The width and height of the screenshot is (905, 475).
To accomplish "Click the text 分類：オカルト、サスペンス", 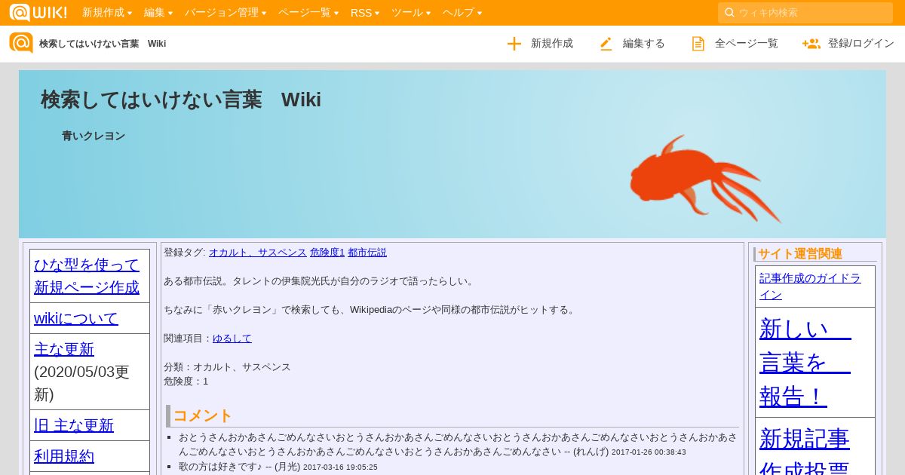I will click(227, 367).
